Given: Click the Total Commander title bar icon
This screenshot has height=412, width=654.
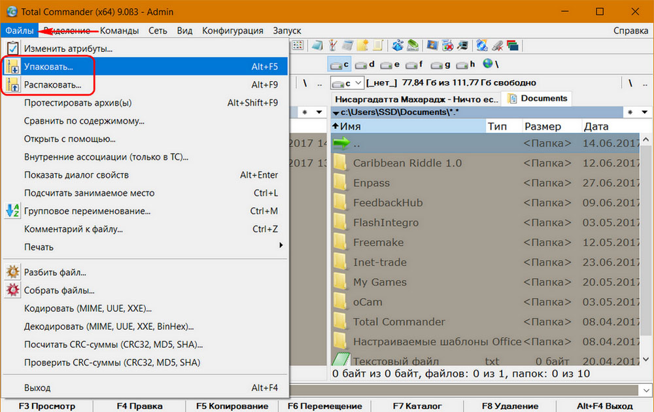Looking at the screenshot, I should [x=11, y=11].
